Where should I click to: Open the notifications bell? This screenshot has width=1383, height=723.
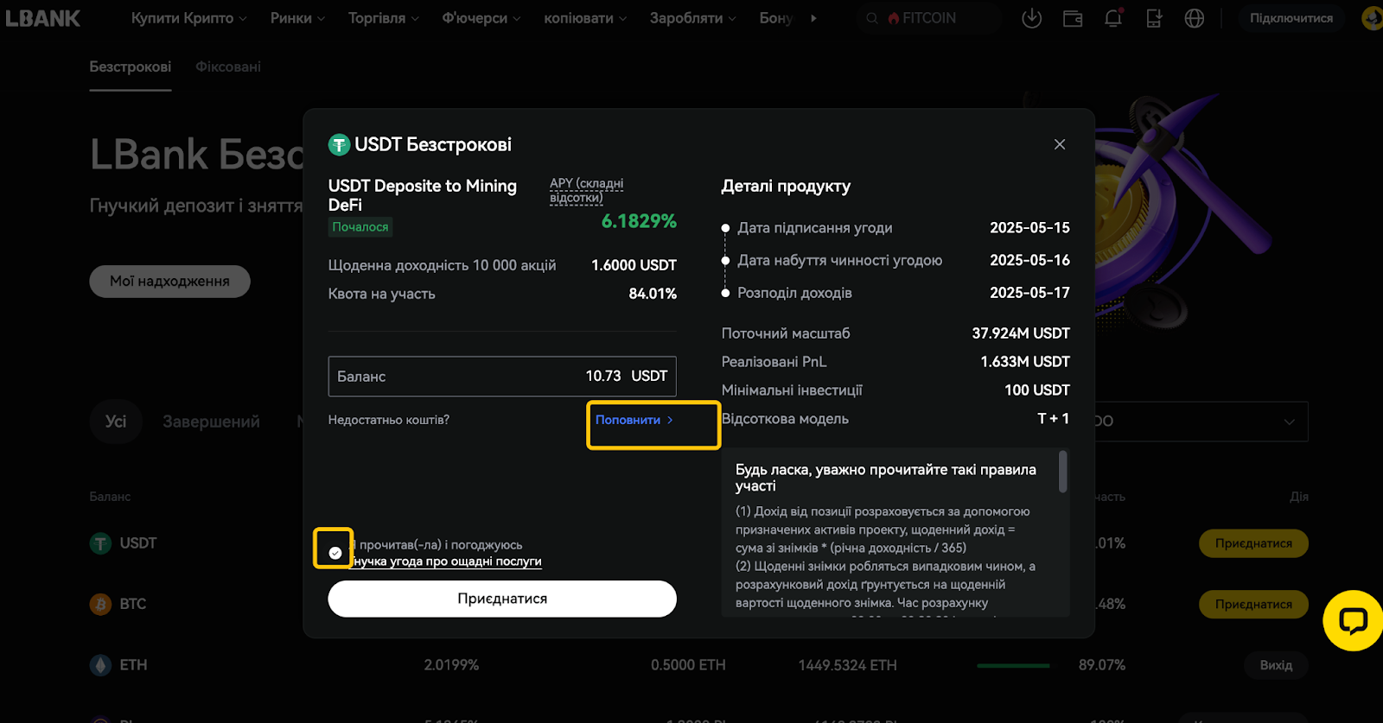[x=1113, y=18]
